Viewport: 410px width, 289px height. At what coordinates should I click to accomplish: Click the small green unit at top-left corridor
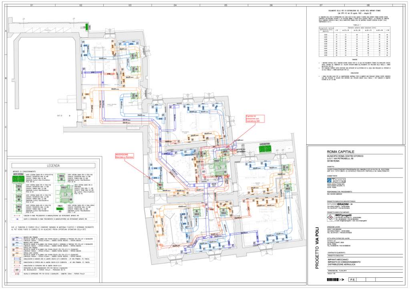88,26
